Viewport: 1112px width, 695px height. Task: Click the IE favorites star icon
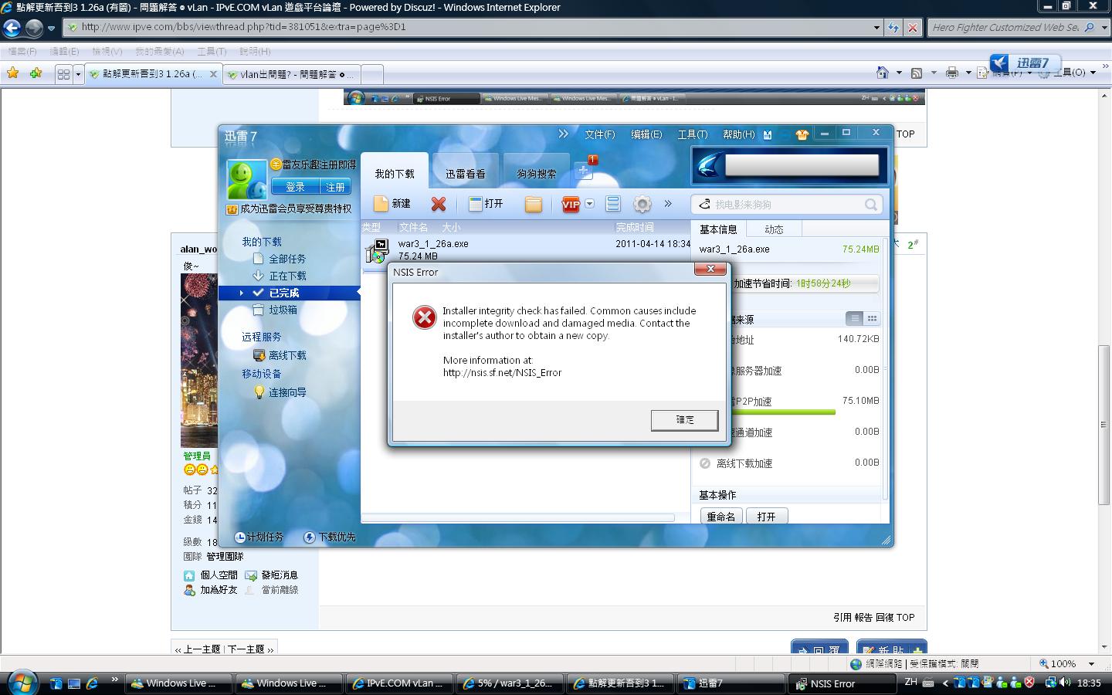coord(12,73)
